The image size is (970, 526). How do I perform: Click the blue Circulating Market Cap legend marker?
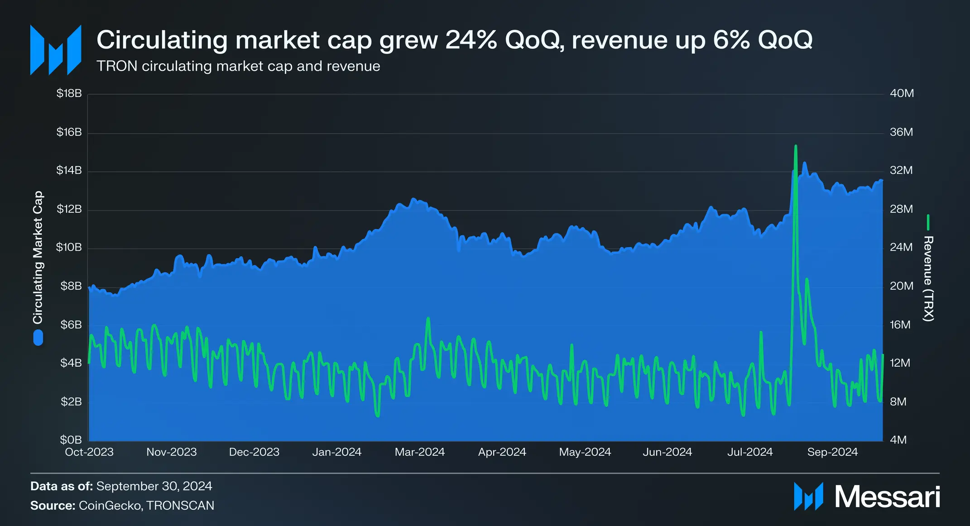[38, 338]
